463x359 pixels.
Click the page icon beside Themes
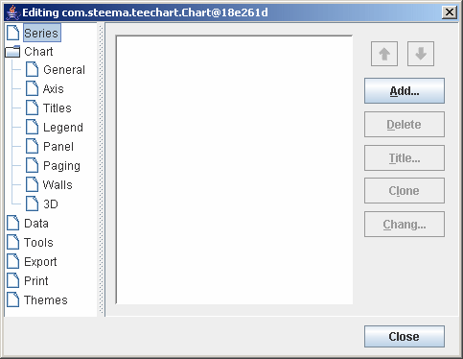coord(12,299)
